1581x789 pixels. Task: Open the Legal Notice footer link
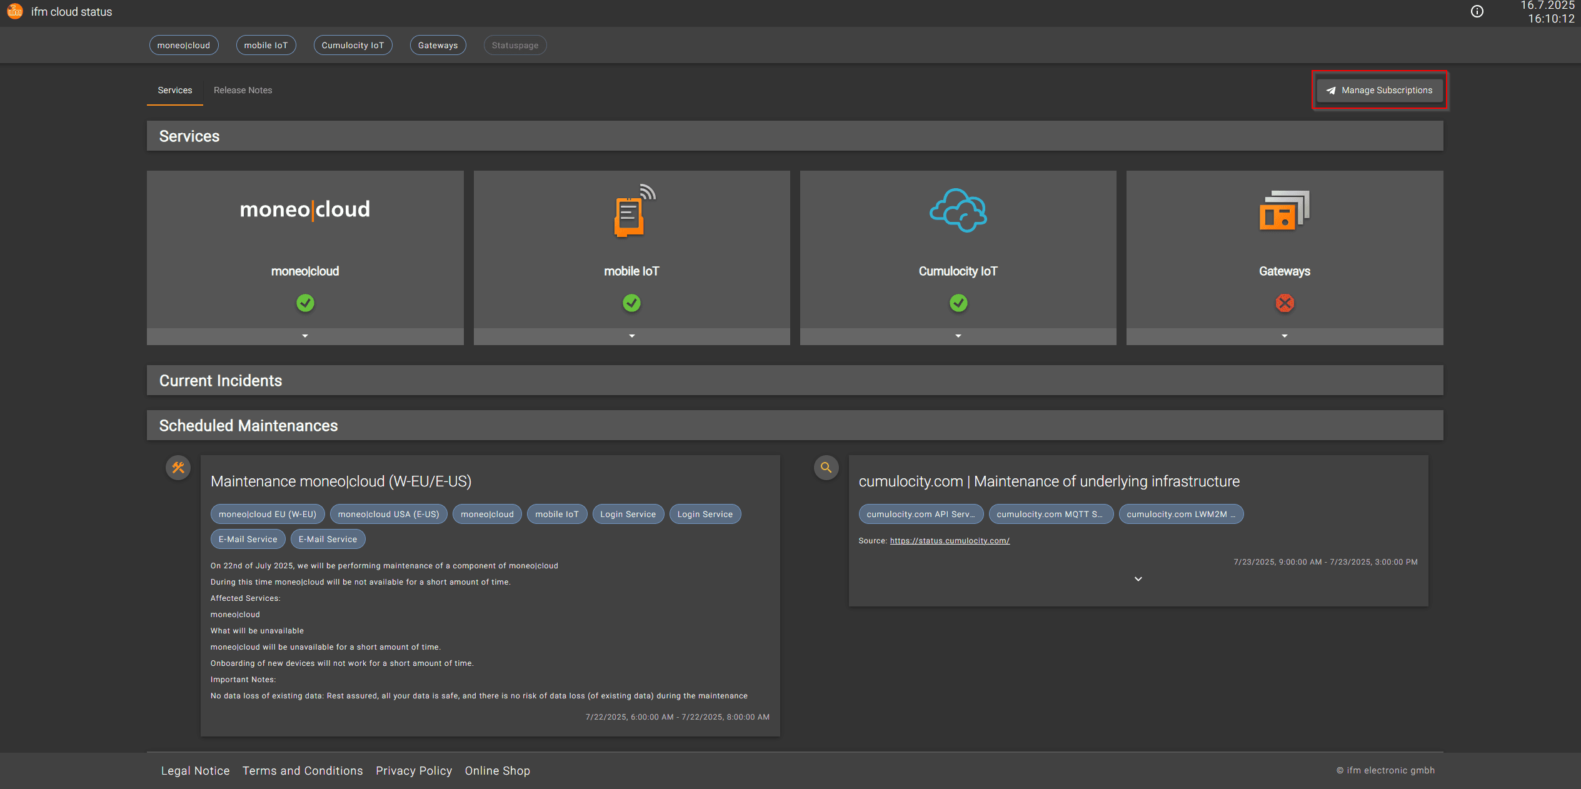tap(196, 771)
